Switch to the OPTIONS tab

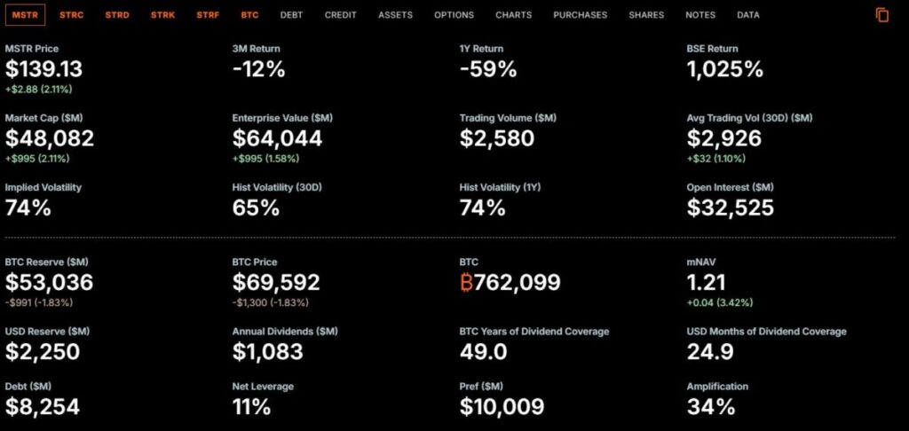(x=454, y=15)
